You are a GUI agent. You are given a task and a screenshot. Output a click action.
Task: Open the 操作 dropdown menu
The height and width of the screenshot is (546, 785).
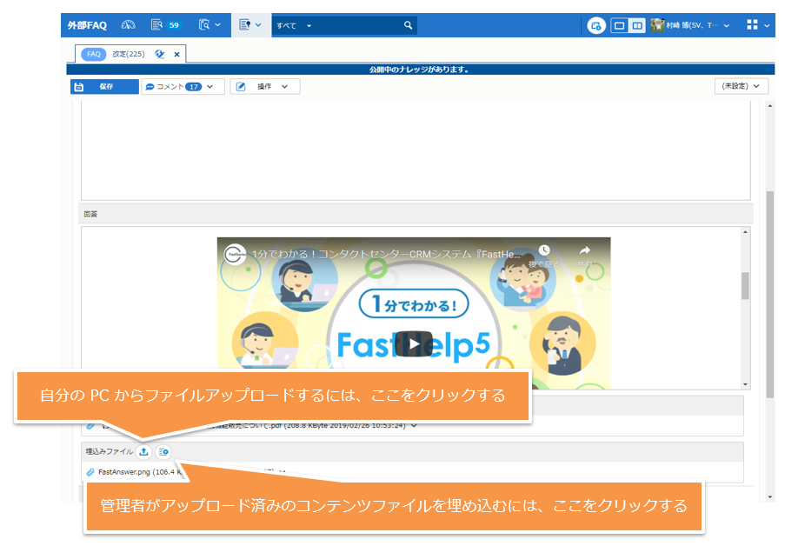(x=264, y=86)
